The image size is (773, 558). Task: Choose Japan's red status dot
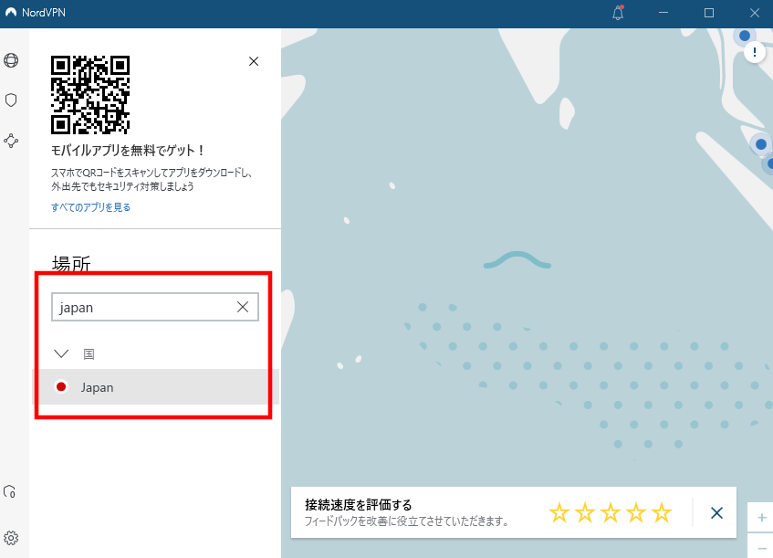(x=61, y=386)
